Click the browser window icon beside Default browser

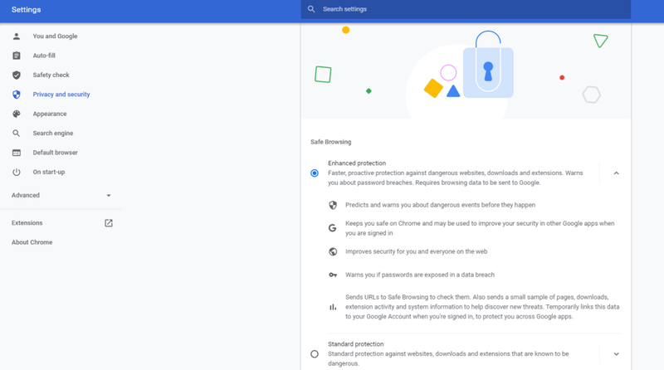[x=16, y=153]
